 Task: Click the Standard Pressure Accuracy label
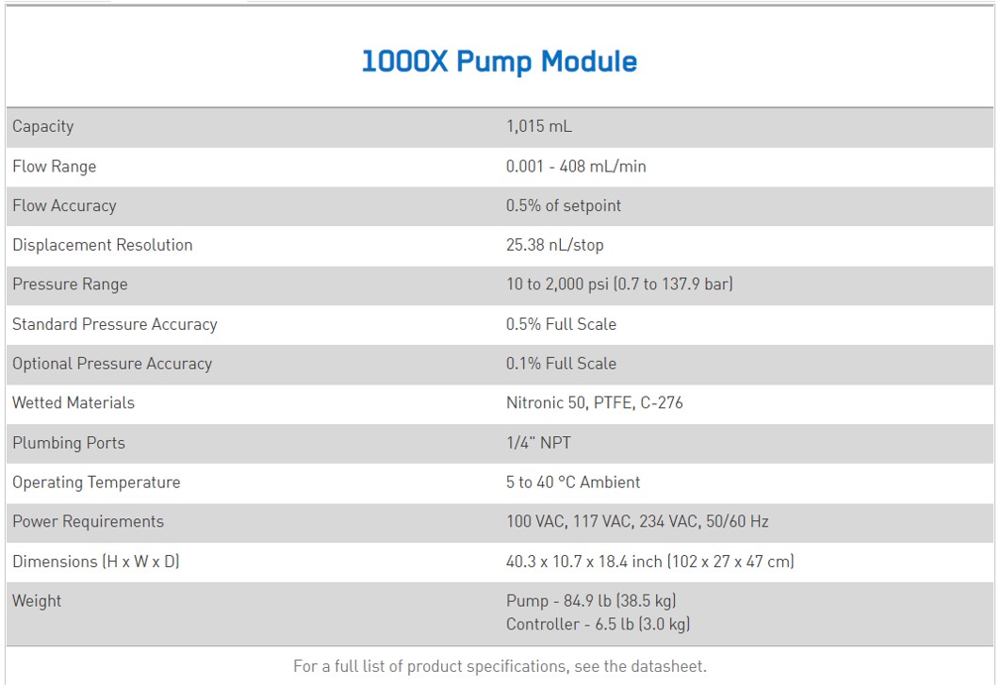pyautogui.click(x=115, y=324)
